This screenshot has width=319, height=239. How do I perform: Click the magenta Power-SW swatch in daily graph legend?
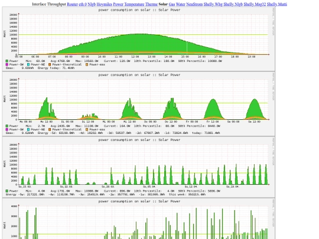(7, 65)
